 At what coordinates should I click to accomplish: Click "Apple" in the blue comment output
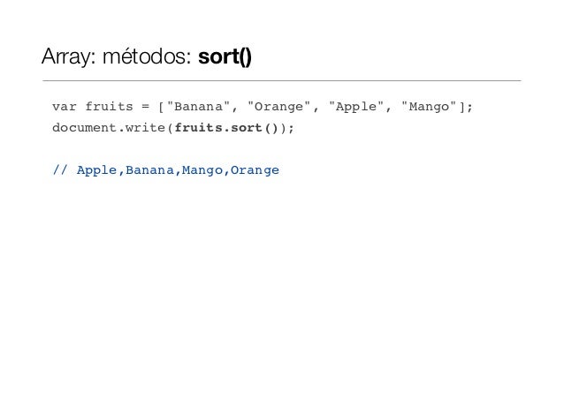tap(96, 169)
